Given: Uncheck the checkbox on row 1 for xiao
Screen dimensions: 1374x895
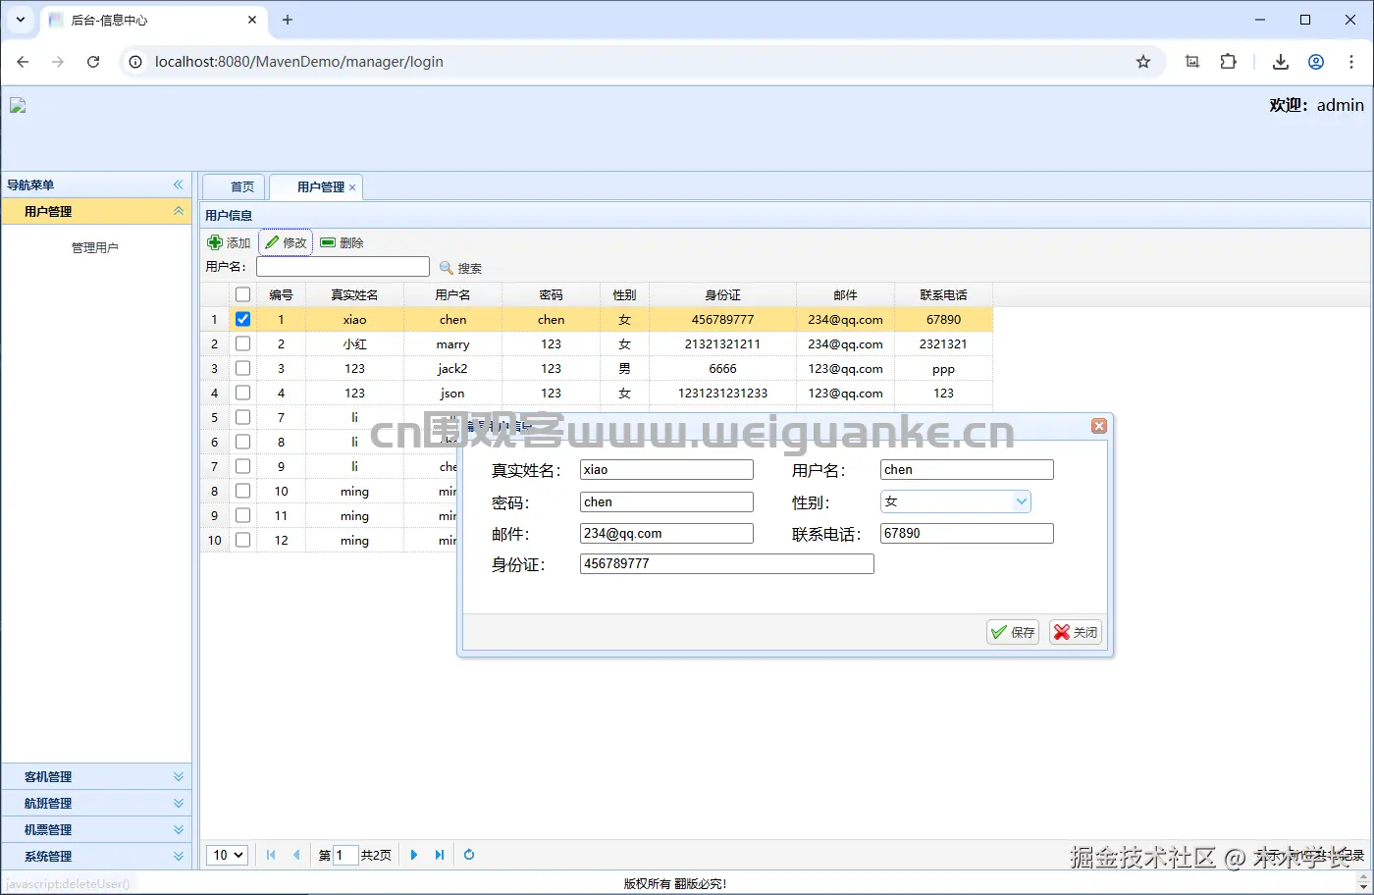Looking at the screenshot, I should click(241, 318).
